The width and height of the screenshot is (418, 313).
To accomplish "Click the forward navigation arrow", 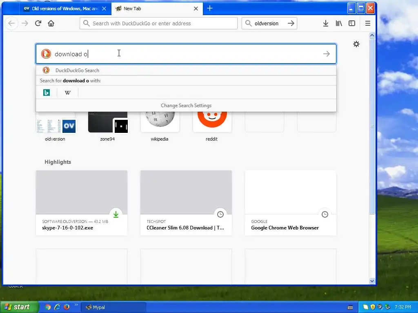I will (x=25, y=23).
